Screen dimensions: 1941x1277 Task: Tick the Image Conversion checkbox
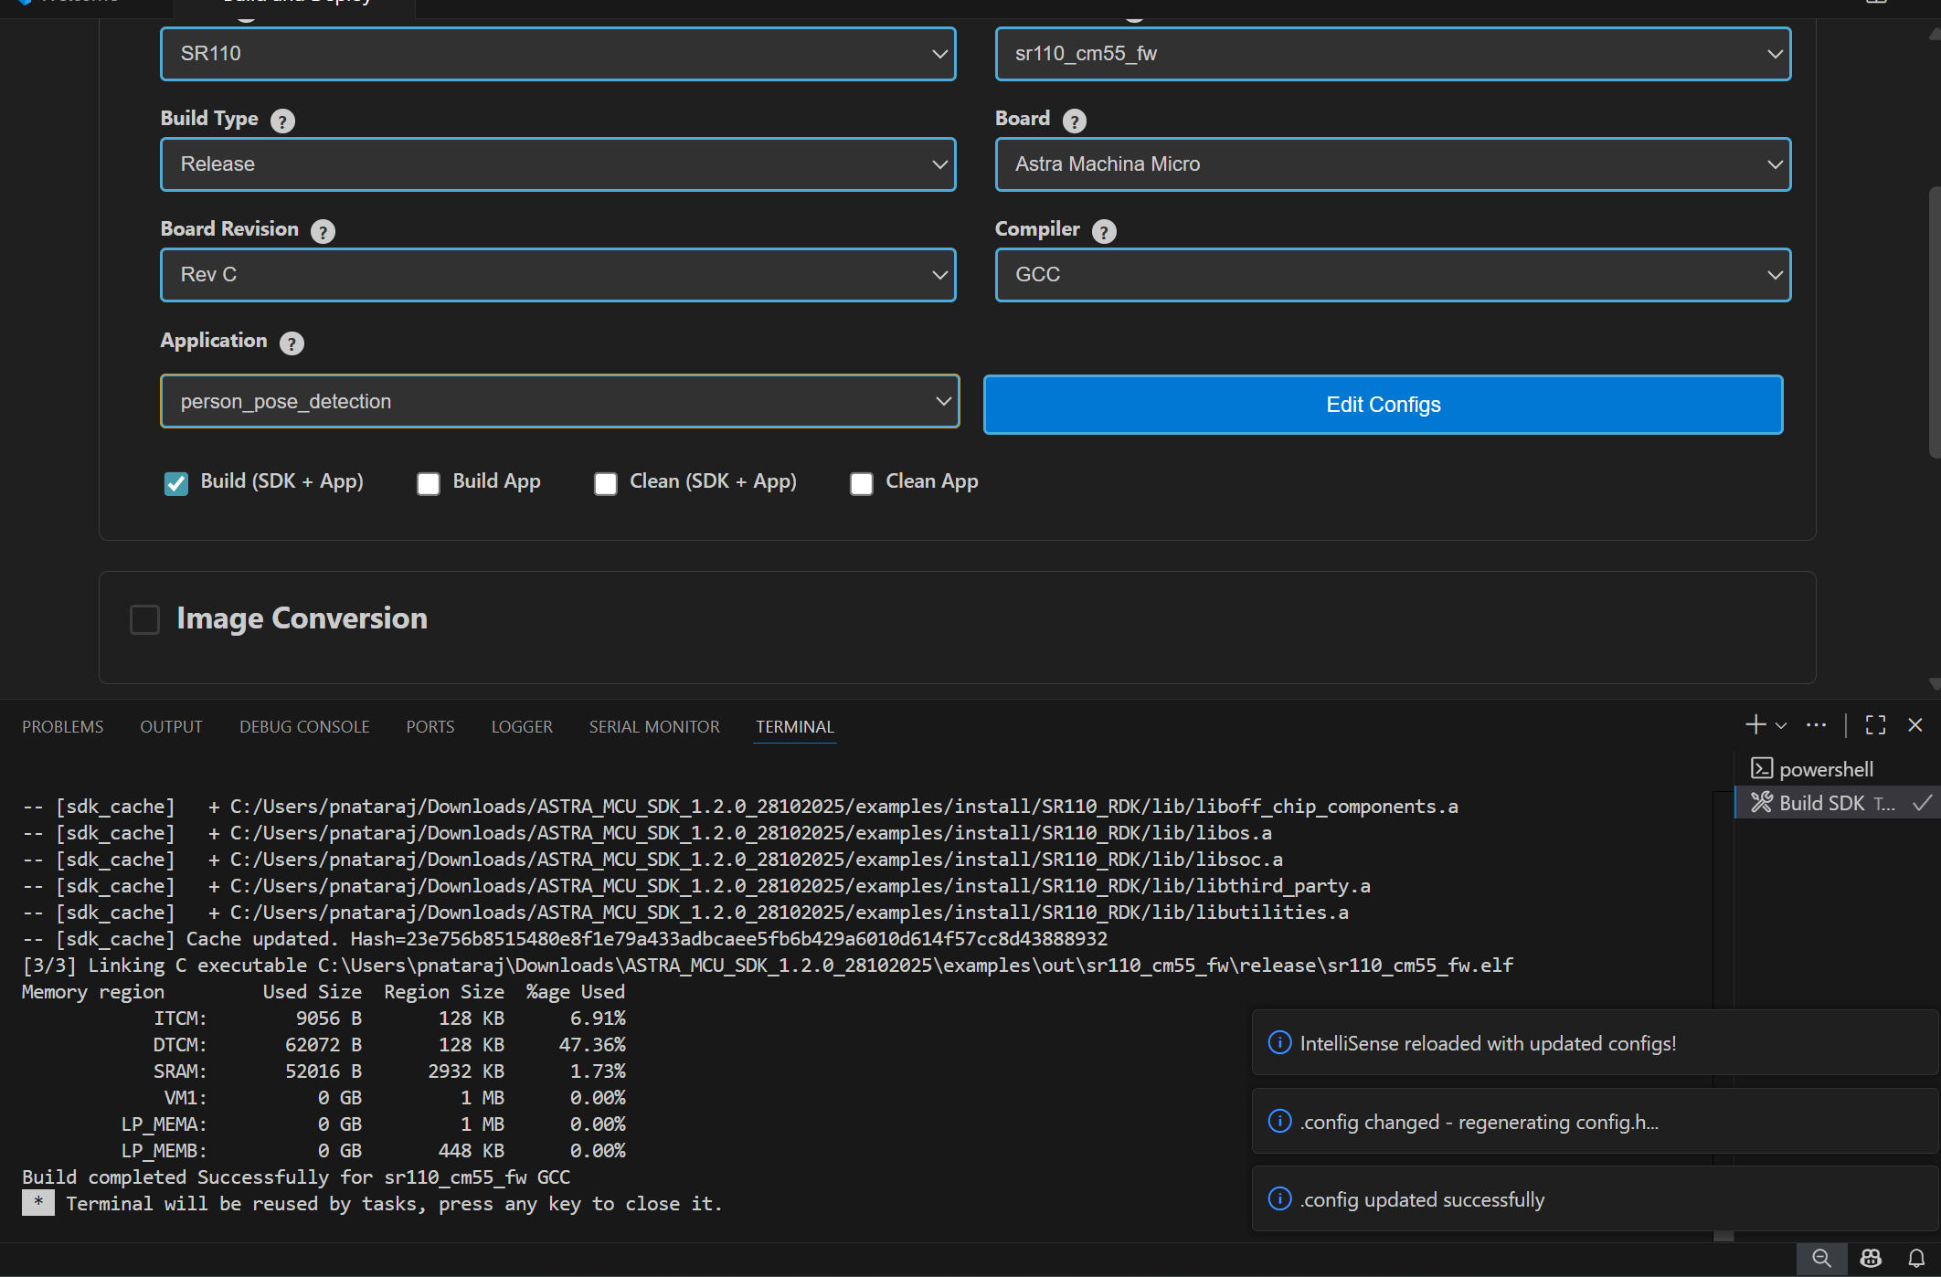tap(144, 619)
